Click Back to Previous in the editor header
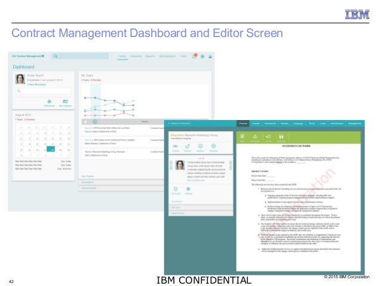 click(x=179, y=124)
